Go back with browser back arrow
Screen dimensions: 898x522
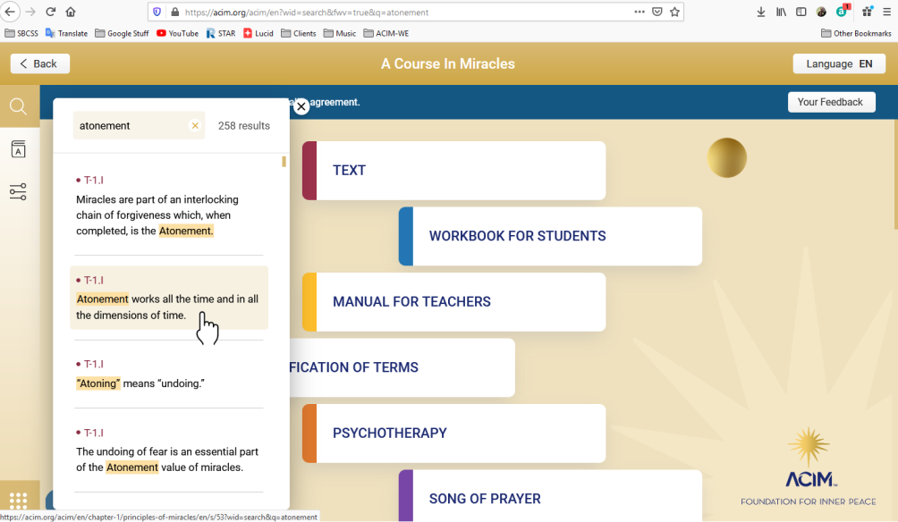(x=11, y=12)
